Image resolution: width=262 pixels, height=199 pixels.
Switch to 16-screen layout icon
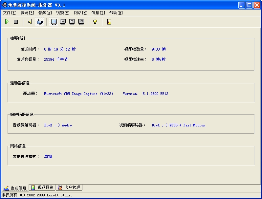coord(81,22)
